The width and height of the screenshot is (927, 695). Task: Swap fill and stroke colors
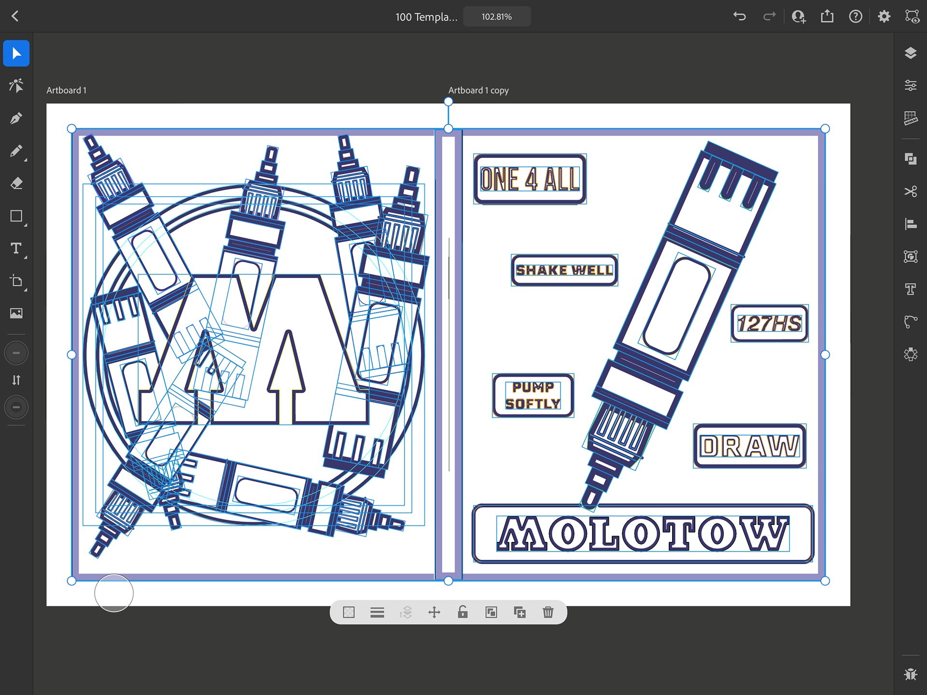coord(16,380)
